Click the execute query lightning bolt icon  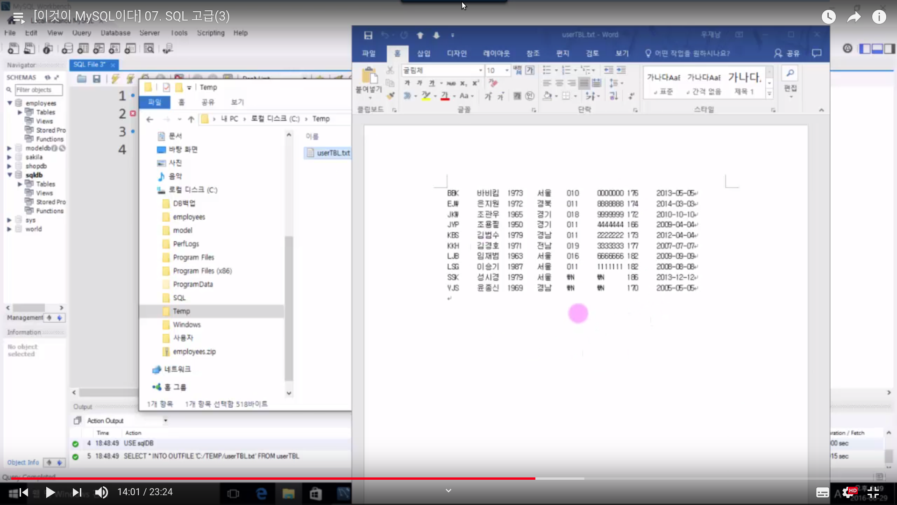tap(115, 79)
